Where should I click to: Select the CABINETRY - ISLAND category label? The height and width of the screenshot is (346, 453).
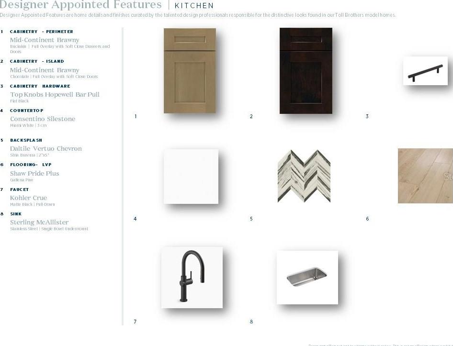[37, 61]
